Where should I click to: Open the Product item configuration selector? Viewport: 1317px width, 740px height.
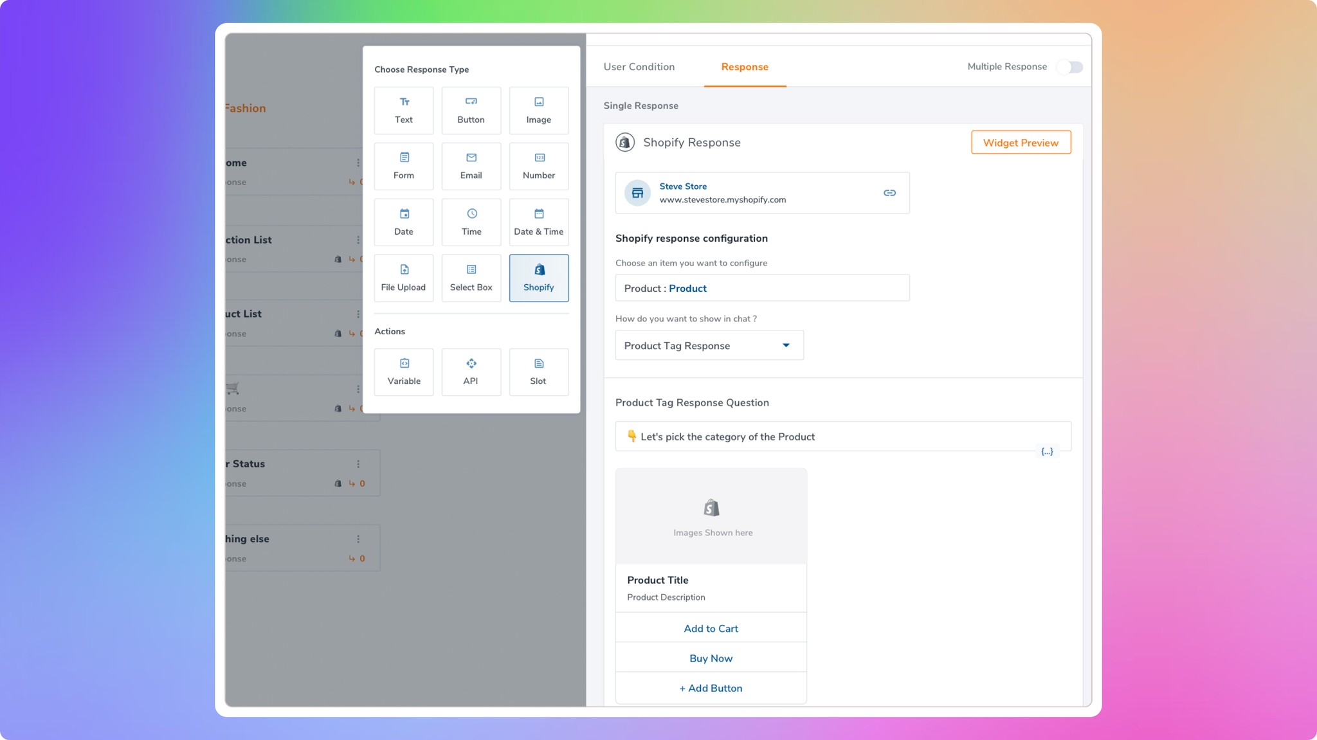click(x=762, y=288)
